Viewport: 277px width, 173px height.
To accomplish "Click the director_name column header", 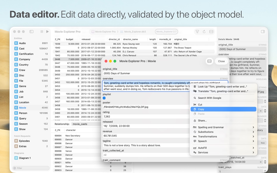I will [130, 39].
